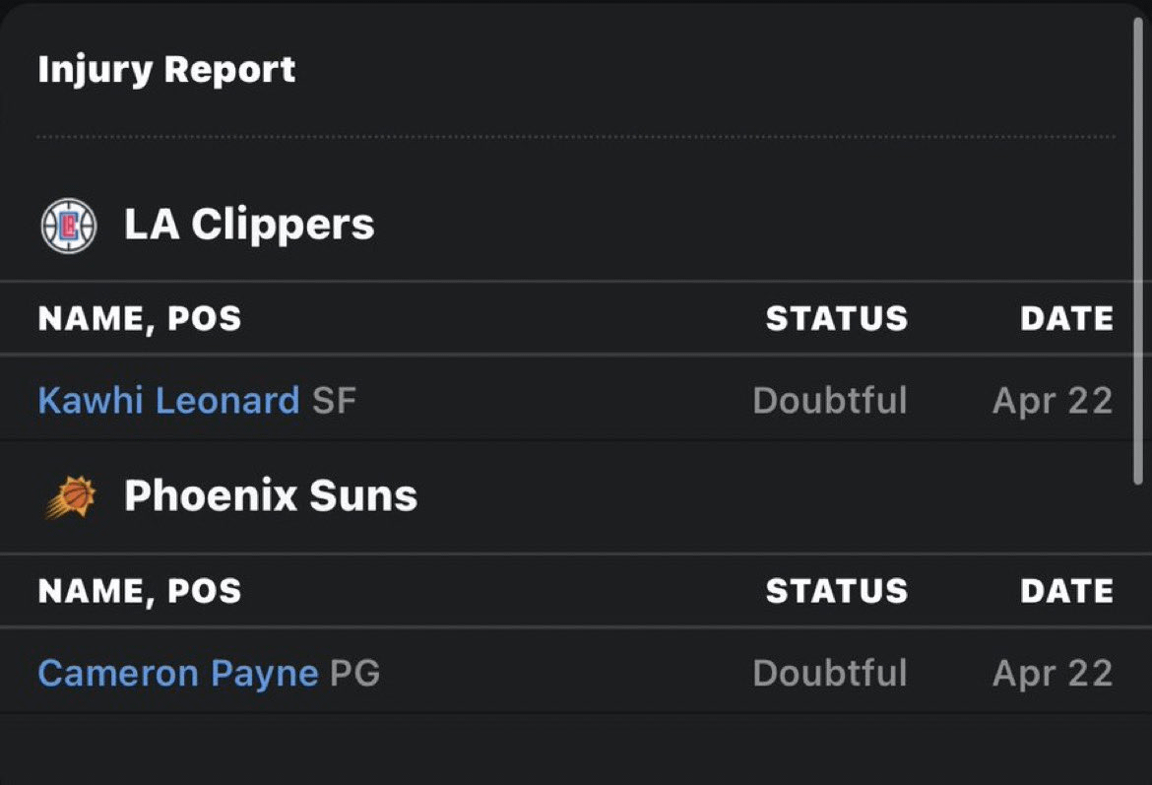Click the Clippers table DATE column header
The width and height of the screenshot is (1152, 785).
(x=1066, y=318)
